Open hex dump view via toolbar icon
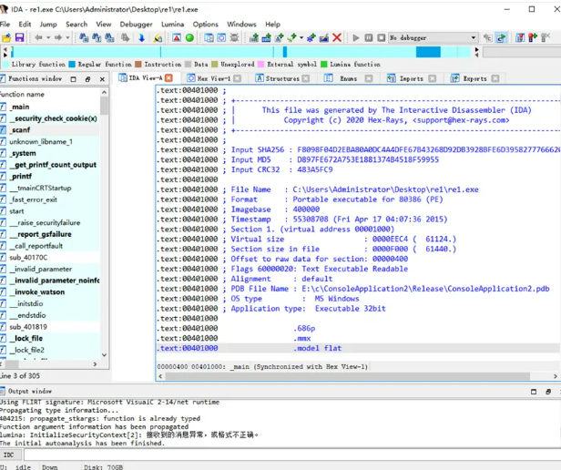Viewport: 561px width, 470px height. coord(222,37)
